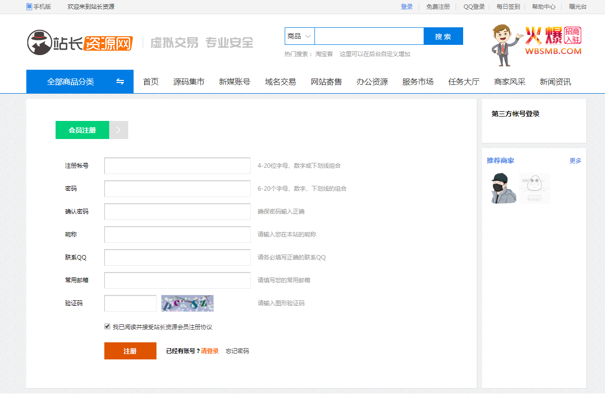Click the 火爆招商入驻 banner image
Image resolution: width=605 pixels, height=395 pixels.
[x=537, y=45]
